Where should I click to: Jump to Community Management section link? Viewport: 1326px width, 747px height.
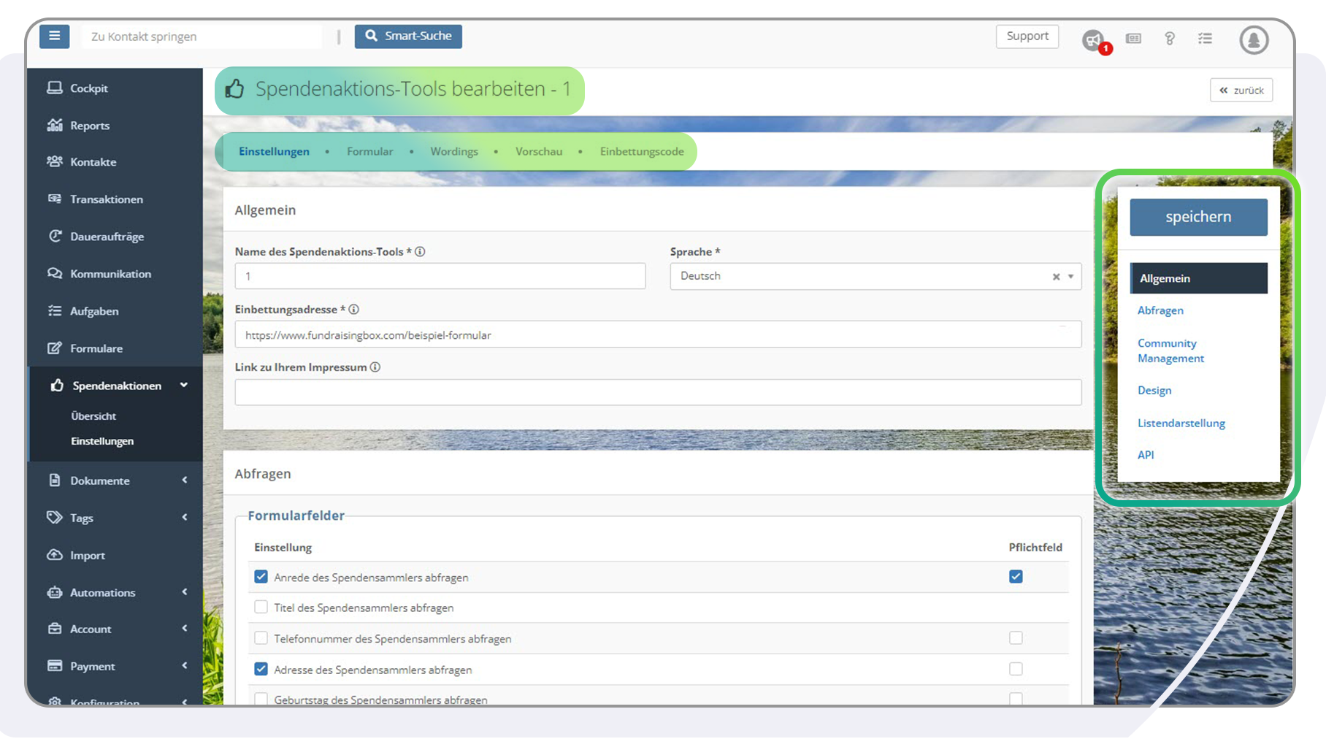1170,350
